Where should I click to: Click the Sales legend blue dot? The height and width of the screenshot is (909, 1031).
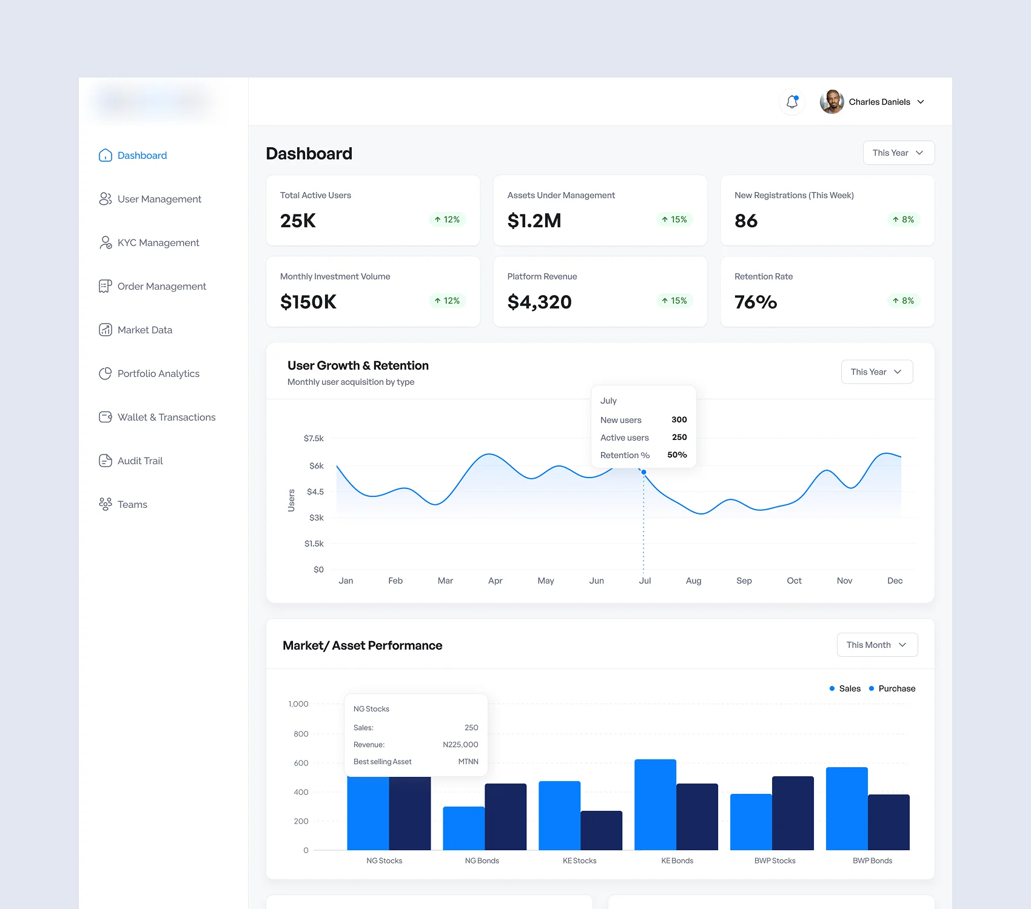click(x=832, y=688)
